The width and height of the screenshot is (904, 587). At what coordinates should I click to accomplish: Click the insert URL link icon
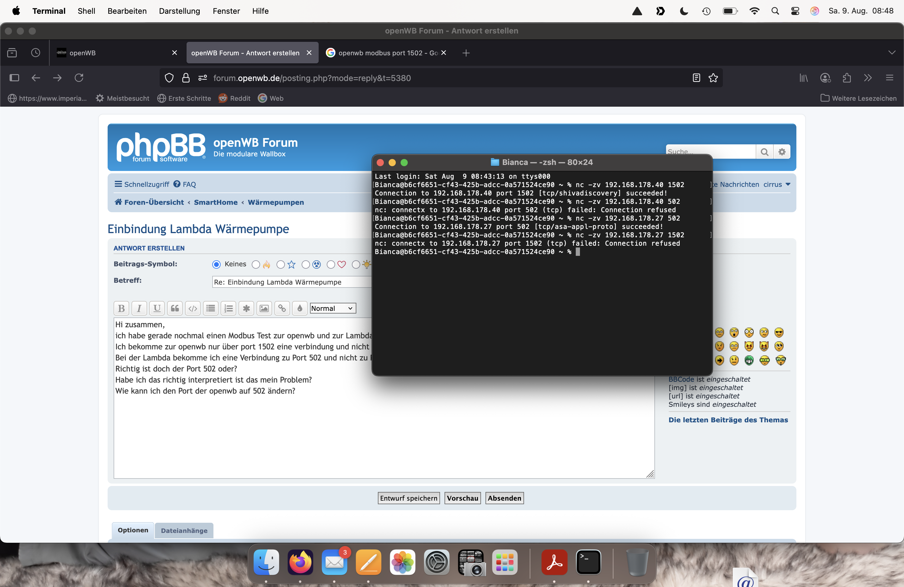(x=282, y=308)
